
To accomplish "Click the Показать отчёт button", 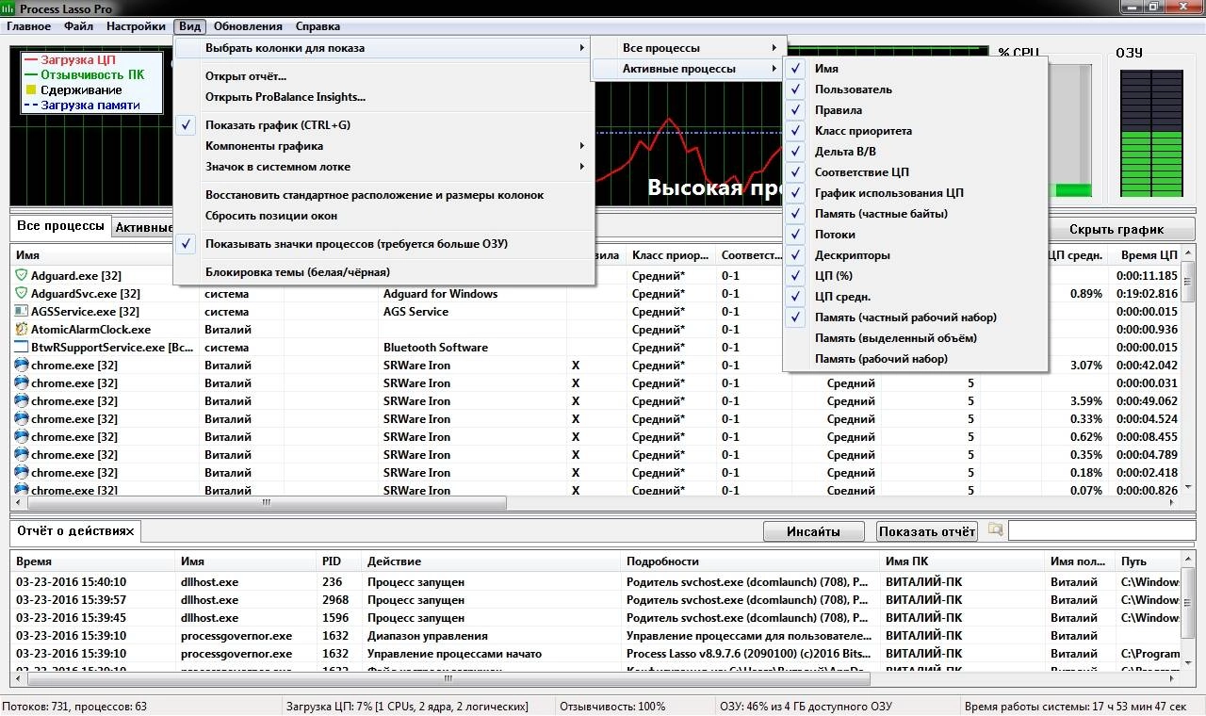I will click(927, 531).
